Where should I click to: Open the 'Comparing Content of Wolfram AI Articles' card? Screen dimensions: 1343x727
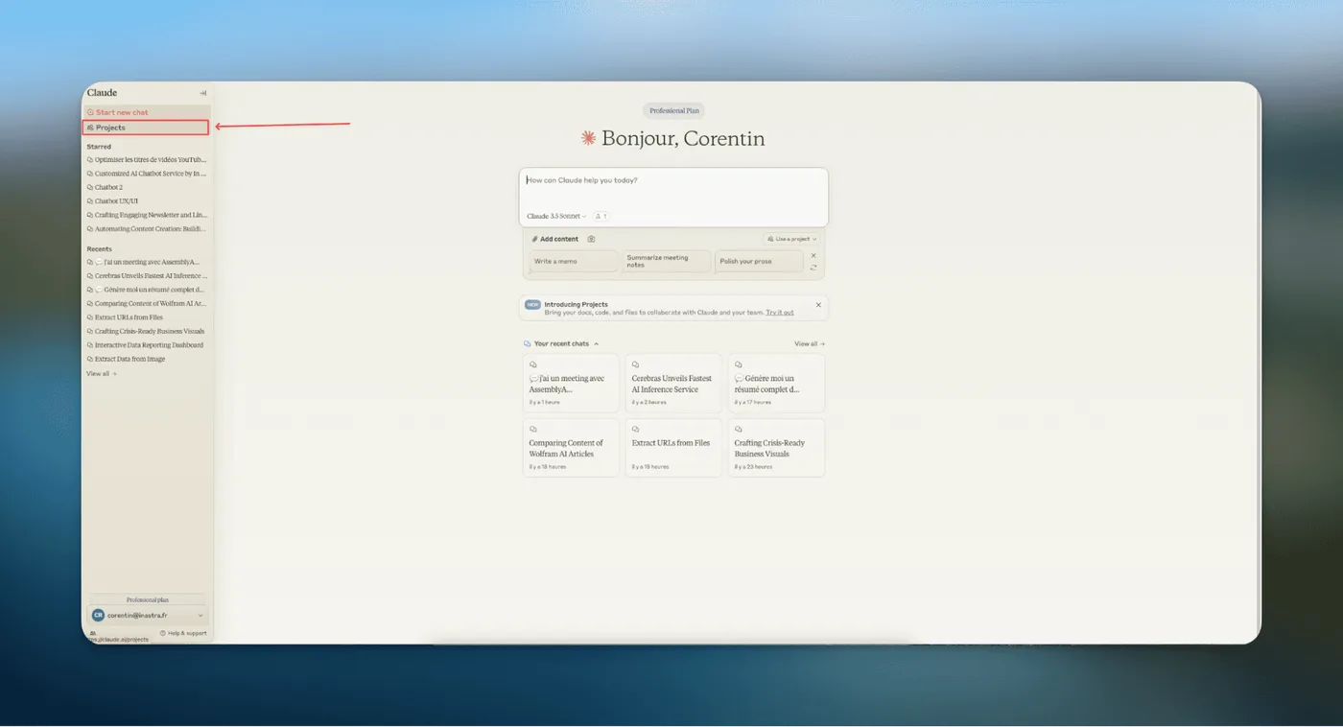[x=571, y=448]
